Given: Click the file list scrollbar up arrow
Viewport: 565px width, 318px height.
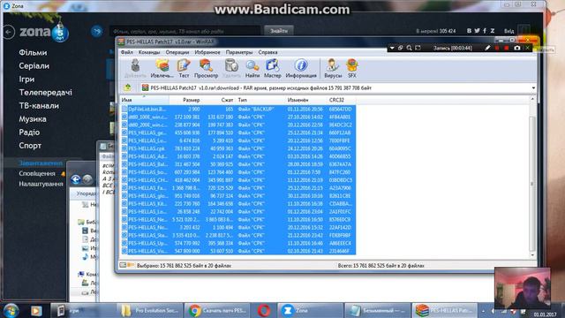Looking at the screenshot, I should (x=532, y=99).
